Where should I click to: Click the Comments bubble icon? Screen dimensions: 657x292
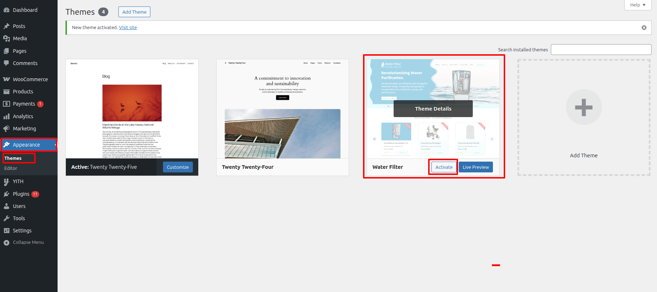click(x=6, y=63)
